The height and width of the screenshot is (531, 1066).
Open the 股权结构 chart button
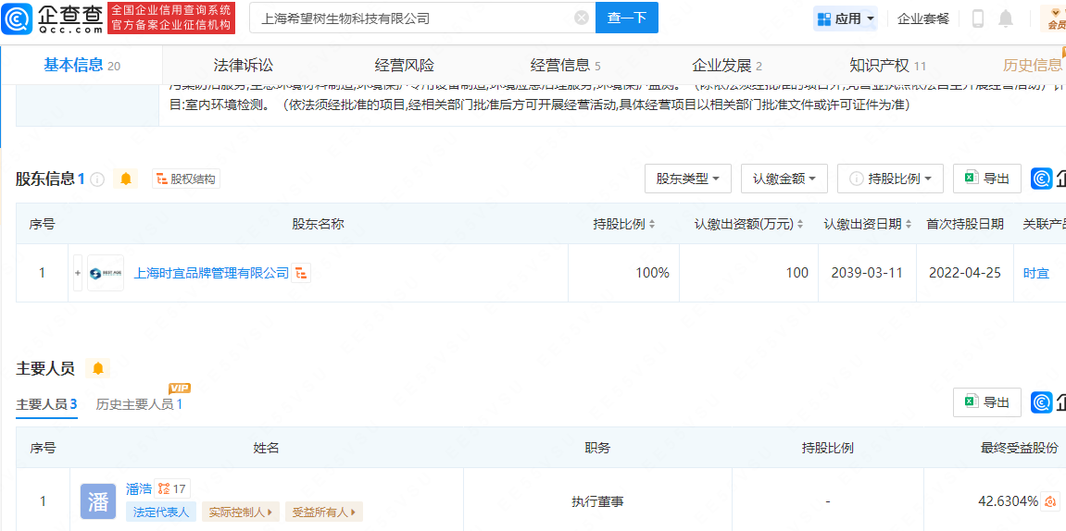pyautogui.click(x=185, y=179)
